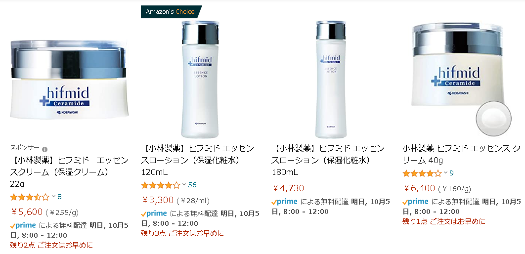Expand rating dropdown arrow for 40g cream
The height and width of the screenshot is (254, 525).
pyautogui.click(x=445, y=172)
